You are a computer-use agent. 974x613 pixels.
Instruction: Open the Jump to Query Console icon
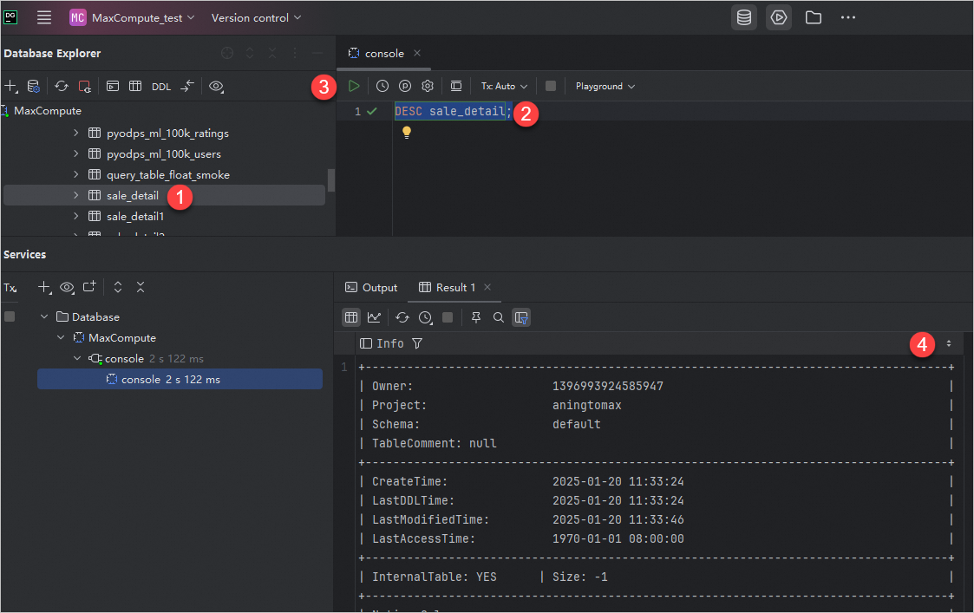(113, 86)
